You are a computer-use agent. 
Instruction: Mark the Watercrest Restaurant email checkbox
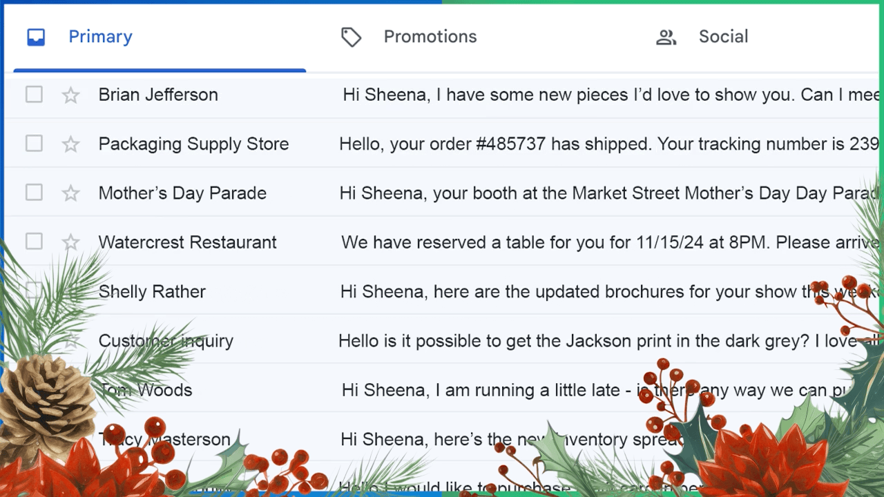click(x=34, y=242)
